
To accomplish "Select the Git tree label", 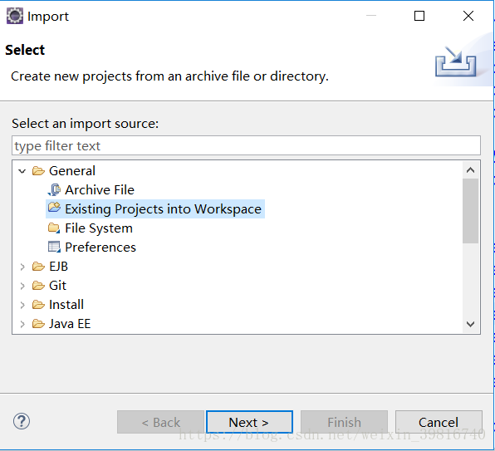I will (x=57, y=286).
